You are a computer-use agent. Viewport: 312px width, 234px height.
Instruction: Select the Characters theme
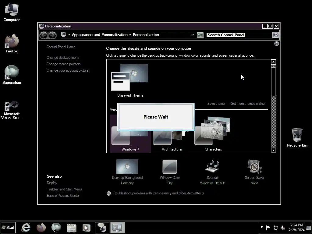tap(213, 134)
